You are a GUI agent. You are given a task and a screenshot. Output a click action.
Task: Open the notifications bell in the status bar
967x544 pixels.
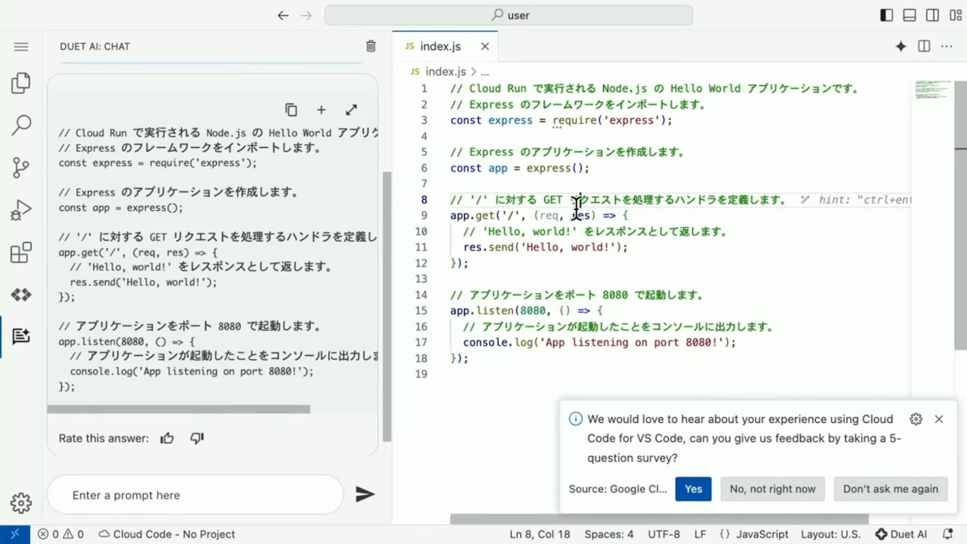[948, 534]
